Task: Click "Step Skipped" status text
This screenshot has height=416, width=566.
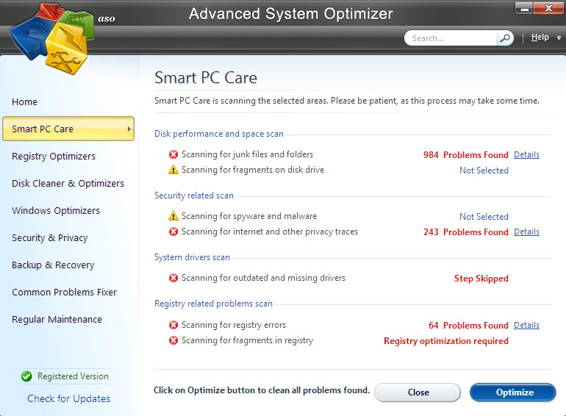Action: (x=481, y=279)
